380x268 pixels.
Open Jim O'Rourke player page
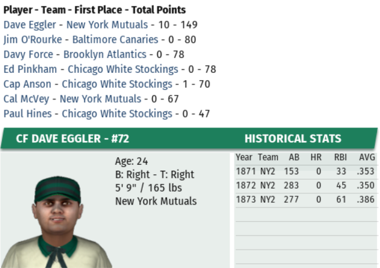(x=33, y=40)
